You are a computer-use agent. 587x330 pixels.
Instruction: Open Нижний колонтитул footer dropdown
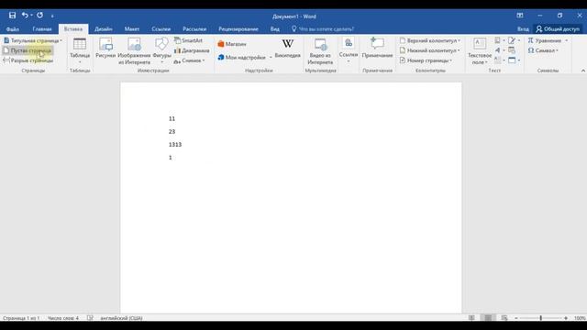430,50
